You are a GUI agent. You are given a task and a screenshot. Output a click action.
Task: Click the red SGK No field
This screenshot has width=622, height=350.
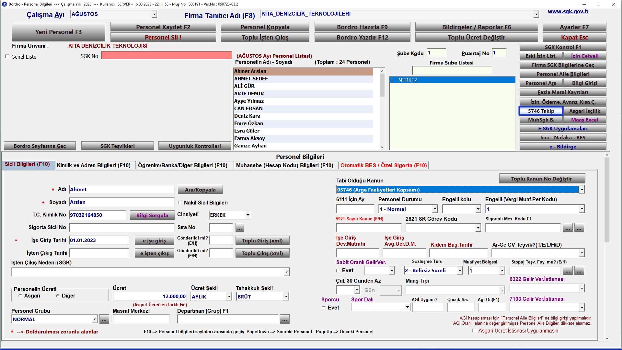(167, 55)
